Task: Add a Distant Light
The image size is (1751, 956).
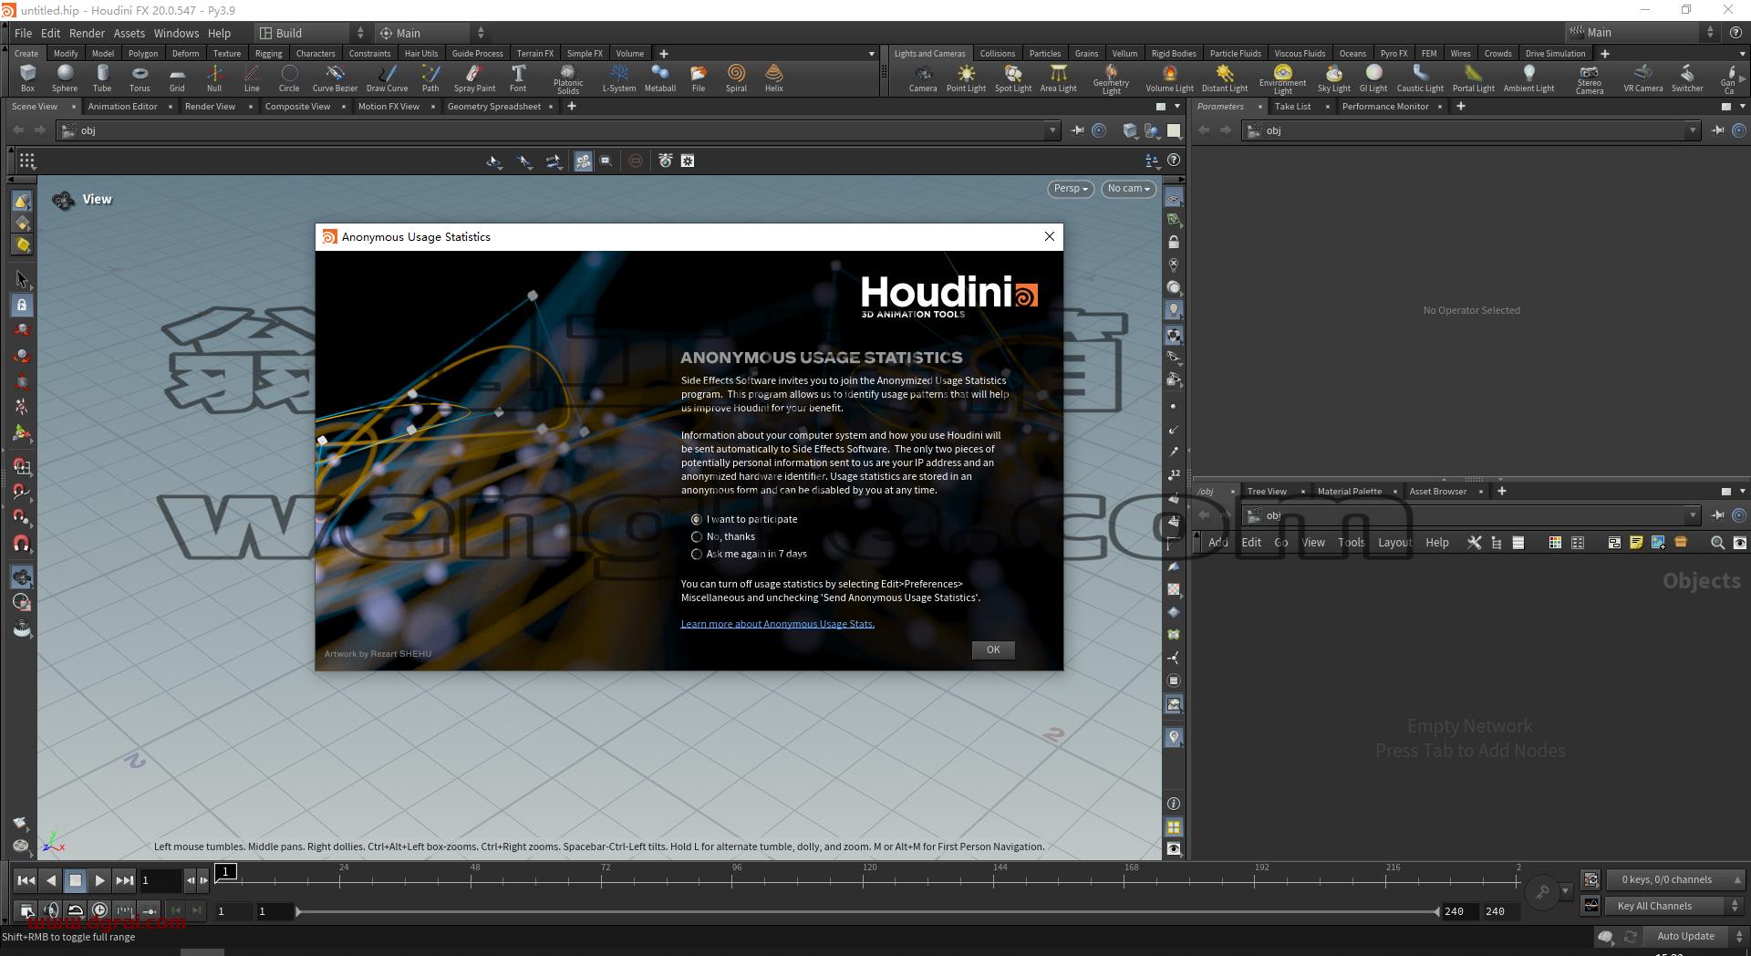Action: [x=1225, y=78]
